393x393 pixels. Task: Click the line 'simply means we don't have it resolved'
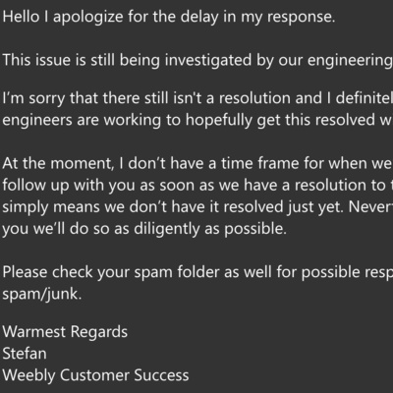[x=197, y=207]
